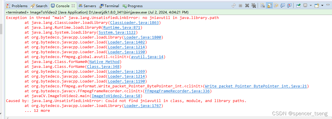Open the Runtime.java:871 link

pos(122,28)
